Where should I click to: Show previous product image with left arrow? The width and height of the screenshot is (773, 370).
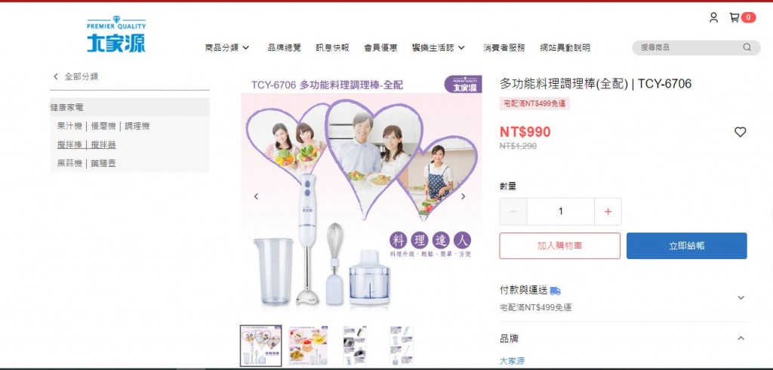(x=256, y=196)
